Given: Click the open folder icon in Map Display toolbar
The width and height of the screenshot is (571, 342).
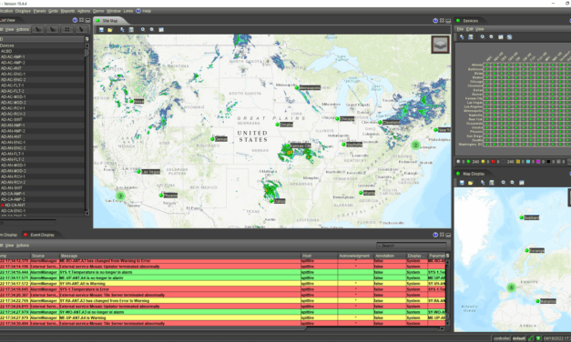Looking at the screenshot, I should 471,183.
